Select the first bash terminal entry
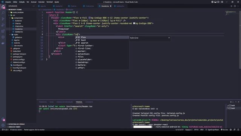Image resolution: width=241 pixels, height=136 pixels. 233,106
